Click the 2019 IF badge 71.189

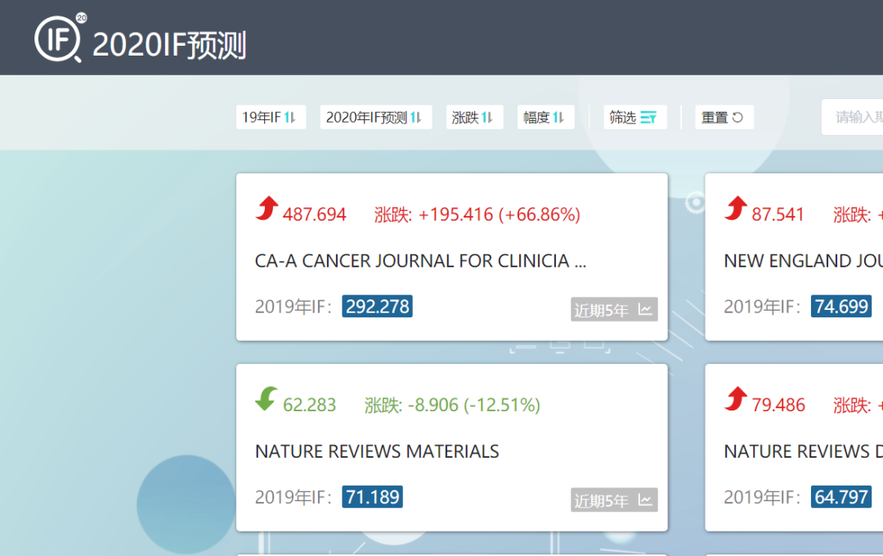[x=372, y=497]
